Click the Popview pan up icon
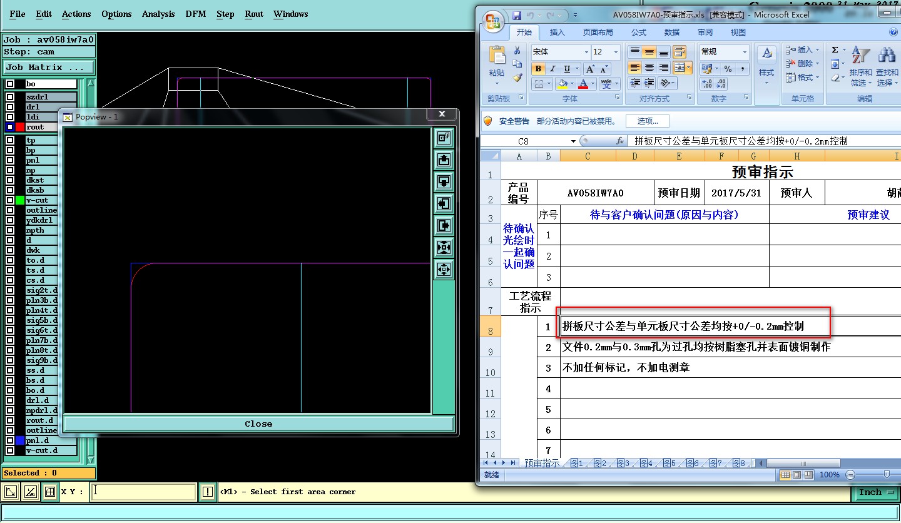This screenshot has width=901, height=523. tap(444, 160)
